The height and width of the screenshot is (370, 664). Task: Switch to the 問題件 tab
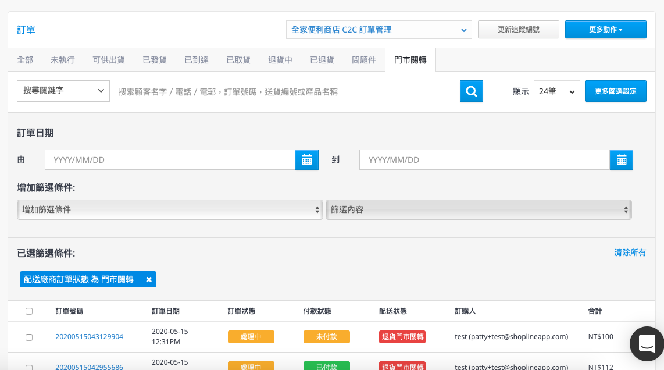[364, 60]
